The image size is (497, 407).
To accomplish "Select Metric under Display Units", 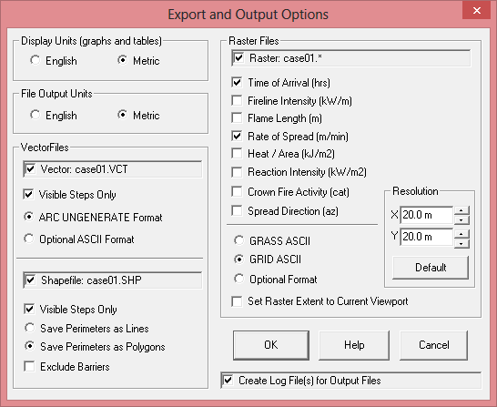I will tap(122, 60).
